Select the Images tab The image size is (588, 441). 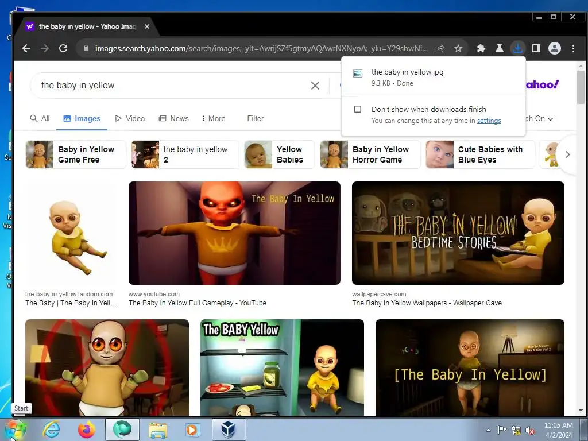pos(82,118)
